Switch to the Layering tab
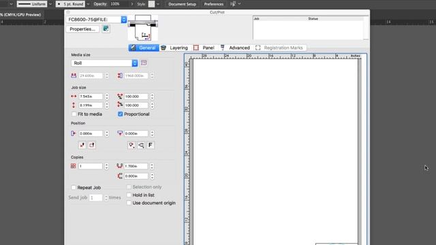 (x=174, y=48)
